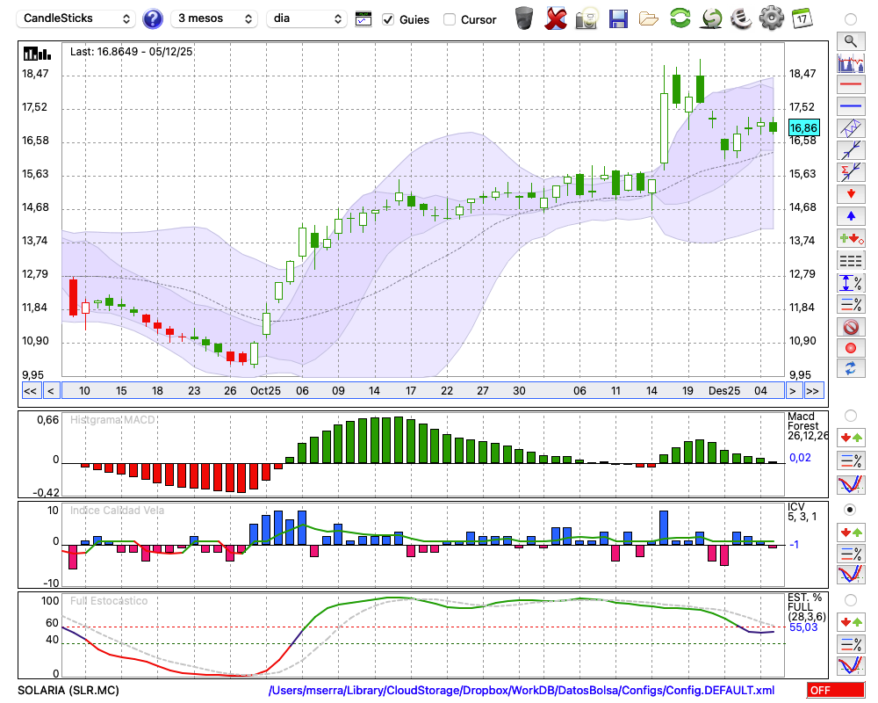878x703 pixels.
Task: Uncheck the Guies checkbox
Action: click(x=388, y=19)
